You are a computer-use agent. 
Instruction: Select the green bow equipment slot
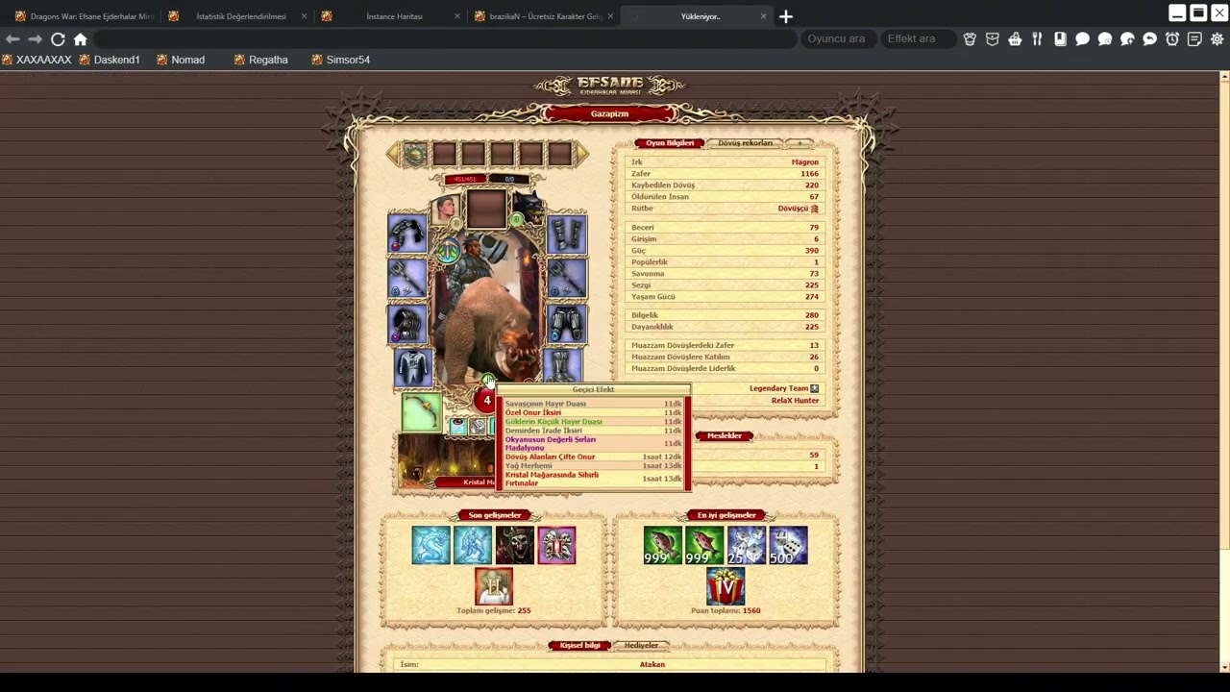click(x=421, y=412)
